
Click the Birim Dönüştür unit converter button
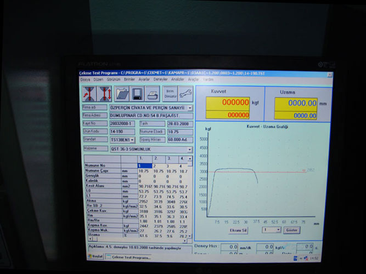(x=170, y=94)
